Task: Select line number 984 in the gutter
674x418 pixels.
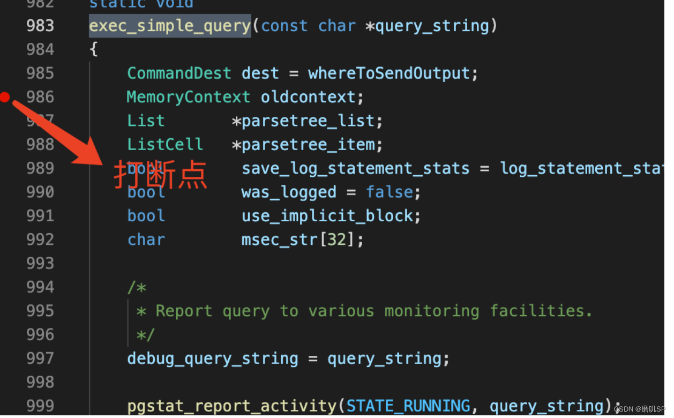Action: tap(40, 49)
